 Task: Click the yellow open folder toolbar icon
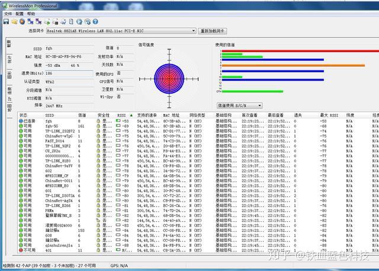[14, 22]
